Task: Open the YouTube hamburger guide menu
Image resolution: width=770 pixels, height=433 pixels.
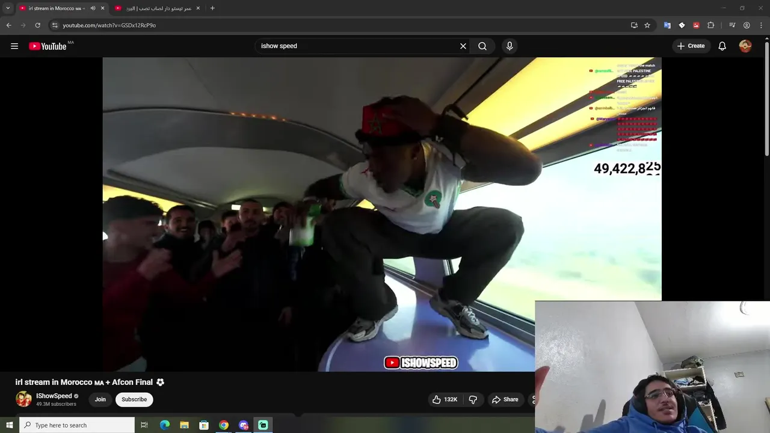Action: 14,46
